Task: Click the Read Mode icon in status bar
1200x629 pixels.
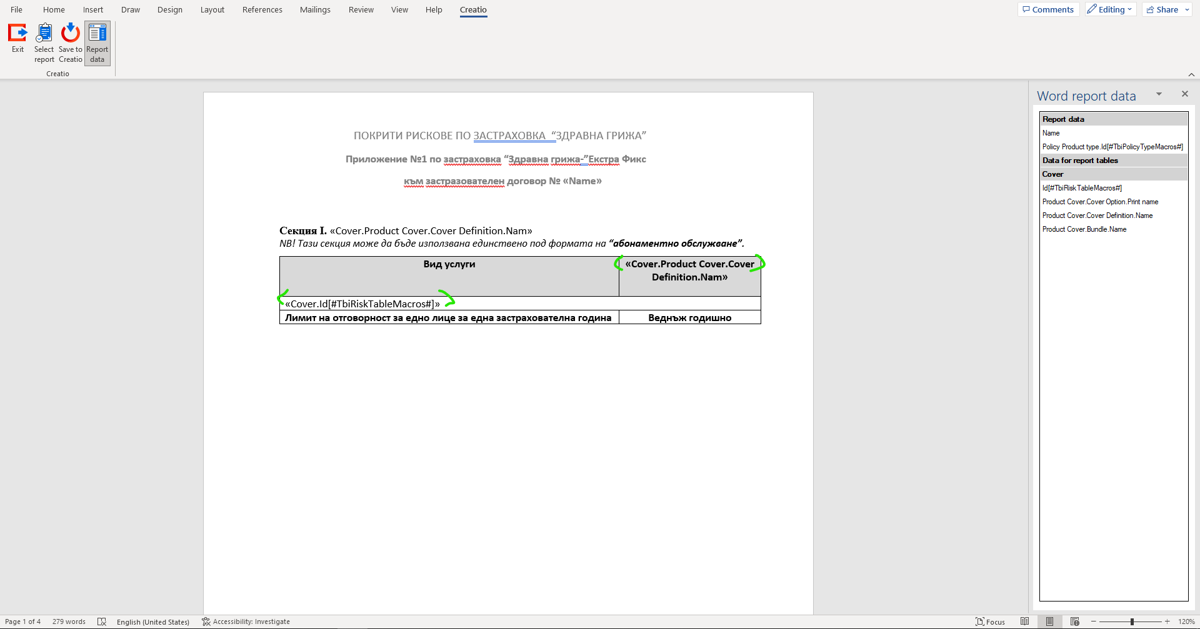Action: pyautogui.click(x=1024, y=622)
